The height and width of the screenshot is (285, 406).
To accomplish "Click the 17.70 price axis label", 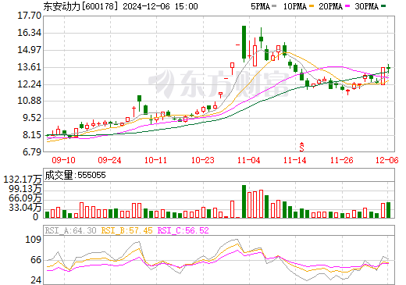I will pos(29,16).
